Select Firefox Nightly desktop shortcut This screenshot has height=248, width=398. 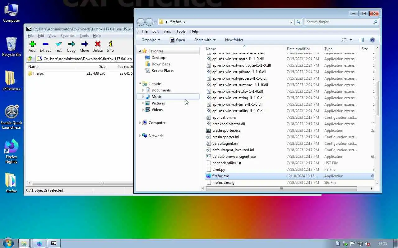coord(12,151)
